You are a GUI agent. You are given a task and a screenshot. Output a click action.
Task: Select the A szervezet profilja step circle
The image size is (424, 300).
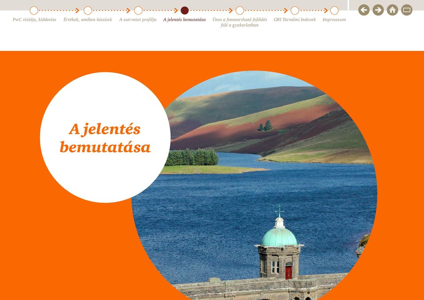138,11
